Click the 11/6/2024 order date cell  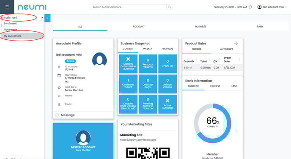[x=229, y=68]
